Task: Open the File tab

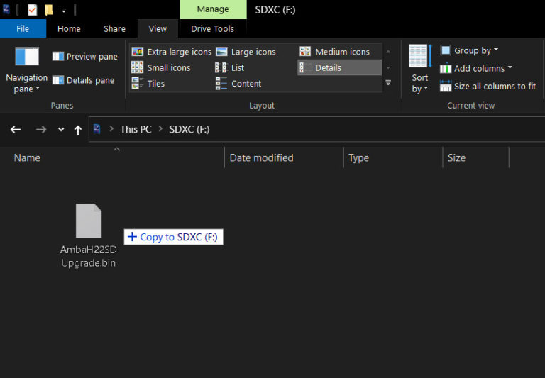Action: point(23,28)
